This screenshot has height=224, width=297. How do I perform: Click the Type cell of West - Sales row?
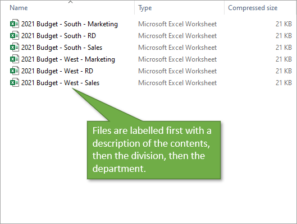click(x=177, y=83)
